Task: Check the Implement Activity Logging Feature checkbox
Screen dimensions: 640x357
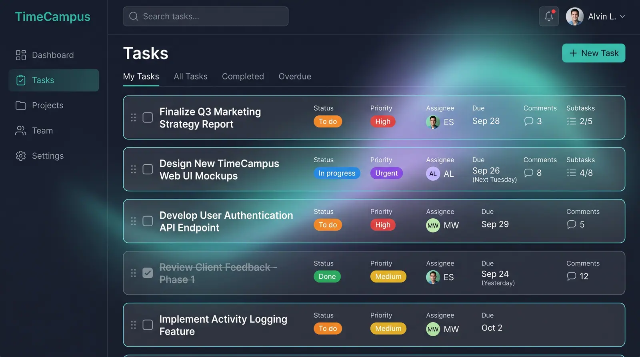Action: pos(148,325)
